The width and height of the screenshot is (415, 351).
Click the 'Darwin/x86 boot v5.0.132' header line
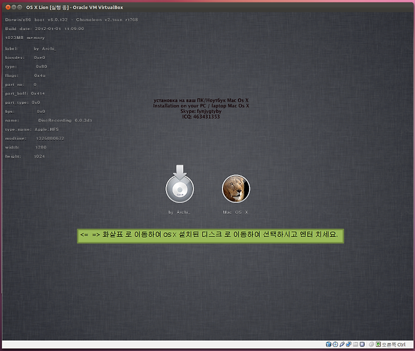pyautogui.click(x=71, y=20)
